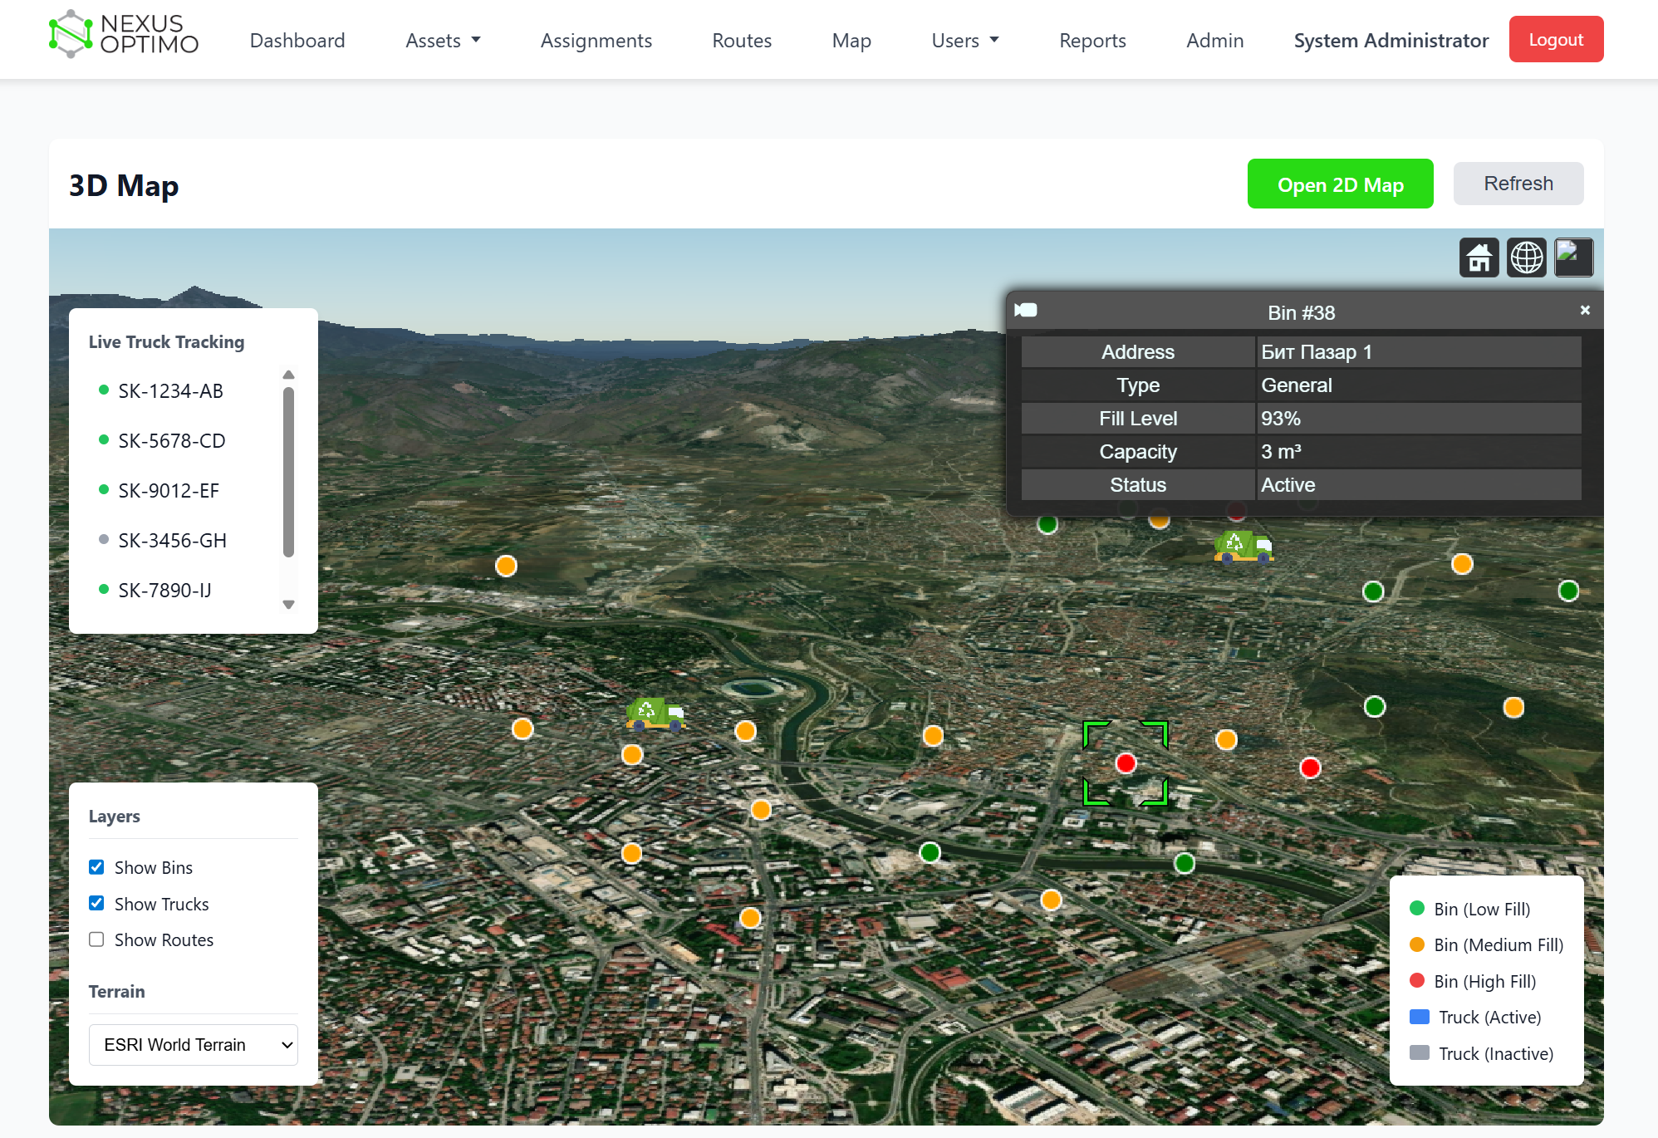Uncheck the Show Bins layer
This screenshot has width=1658, height=1138.
tap(96, 866)
